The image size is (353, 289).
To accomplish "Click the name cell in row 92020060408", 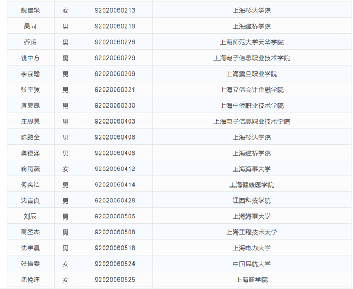I will [30, 153].
